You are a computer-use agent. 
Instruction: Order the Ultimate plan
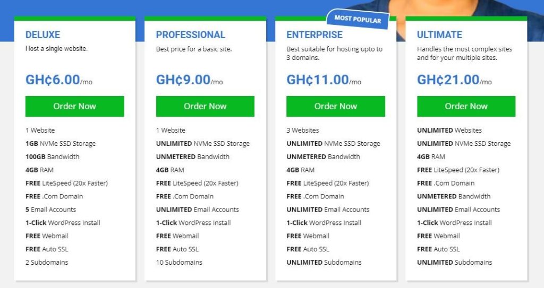466,107
